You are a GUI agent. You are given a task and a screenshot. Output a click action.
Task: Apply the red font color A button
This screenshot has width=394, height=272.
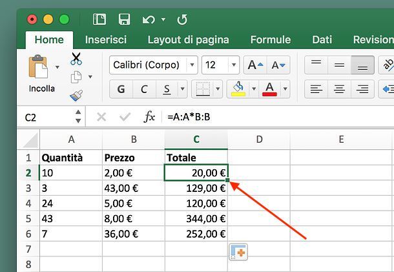(269, 89)
